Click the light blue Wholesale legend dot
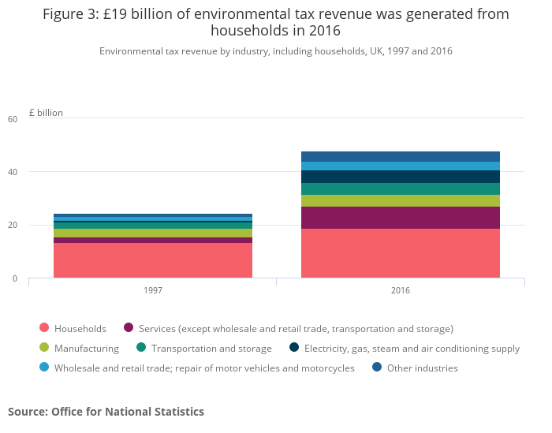 tap(44, 368)
